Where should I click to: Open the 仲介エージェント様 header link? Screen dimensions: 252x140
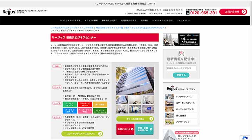click(x=174, y=14)
